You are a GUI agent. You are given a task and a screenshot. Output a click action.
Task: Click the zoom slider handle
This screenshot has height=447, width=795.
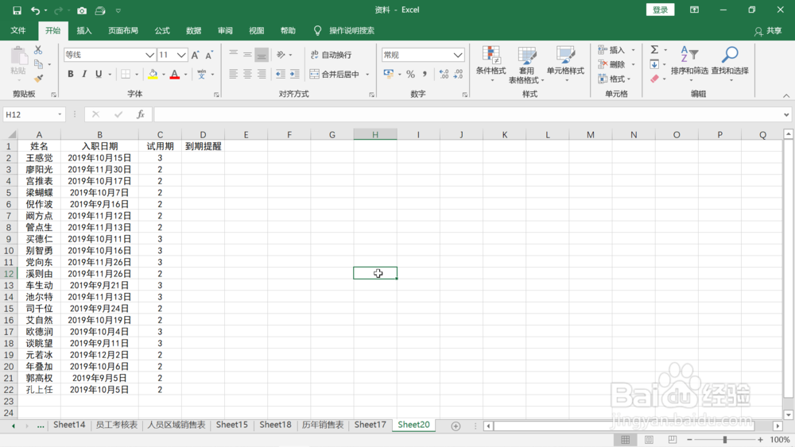(x=725, y=439)
